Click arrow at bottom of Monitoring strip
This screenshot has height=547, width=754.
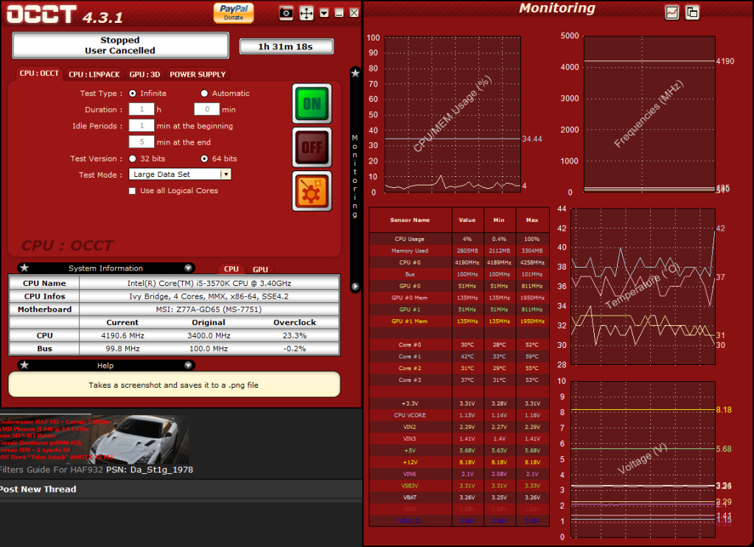[x=355, y=286]
